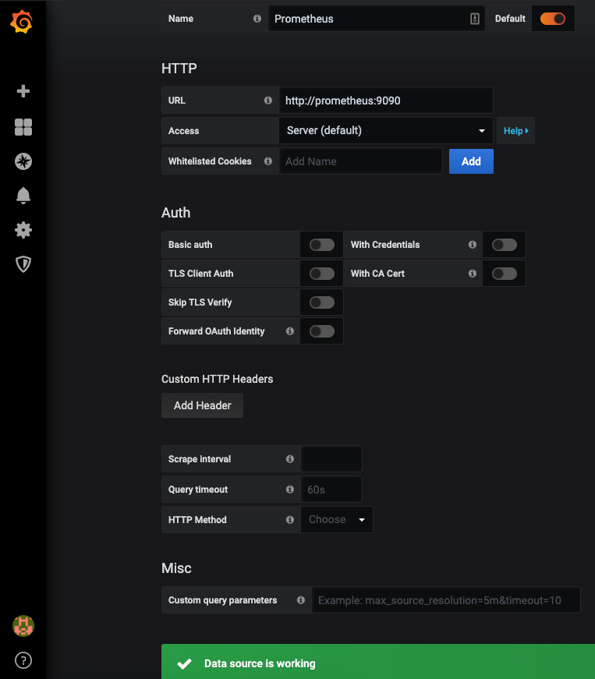Click the Custom query parameters input

(x=446, y=599)
